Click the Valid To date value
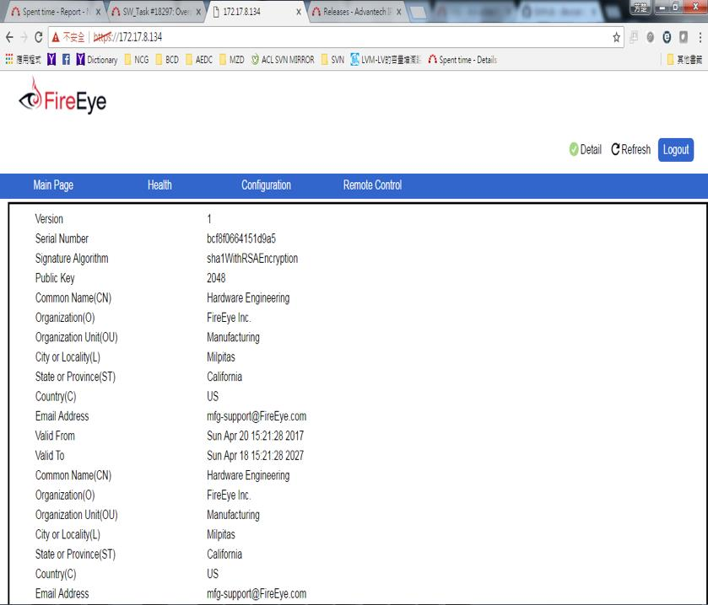The image size is (708, 605). pyautogui.click(x=255, y=456)
